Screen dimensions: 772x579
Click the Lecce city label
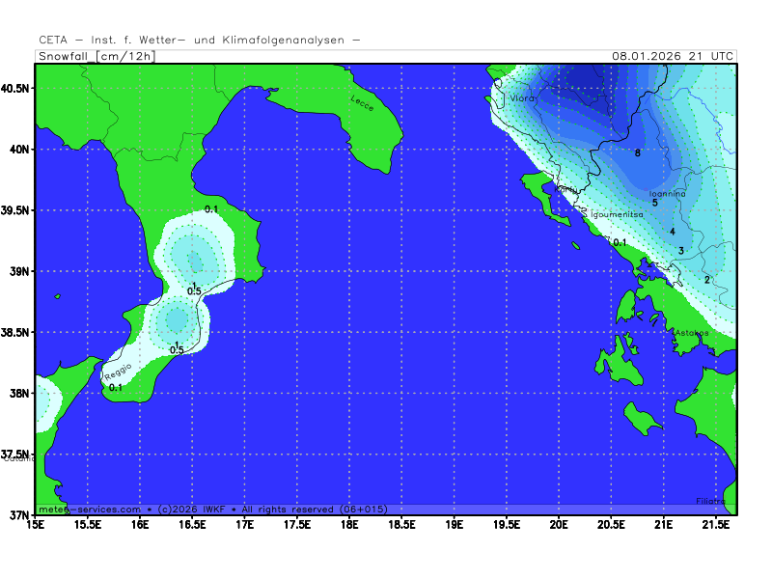tap(362, 102)
